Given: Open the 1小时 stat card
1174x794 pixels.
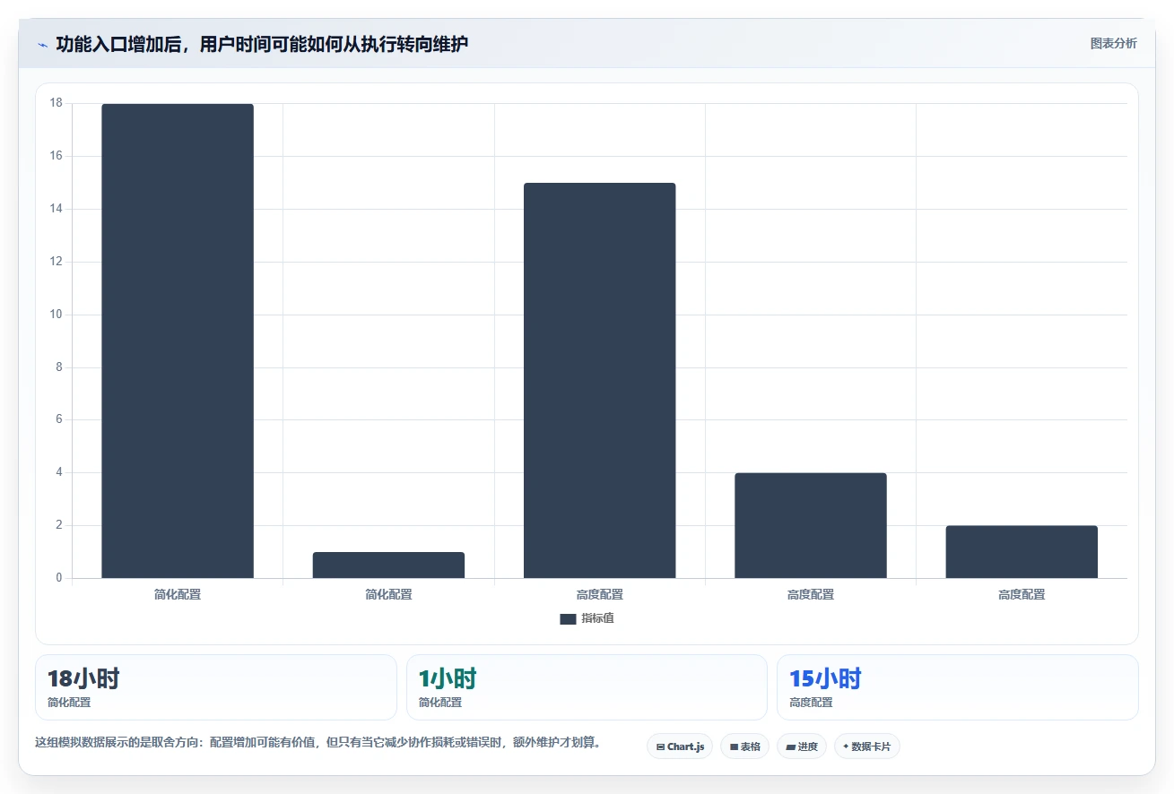Looking at the screenshot, I should tap(587, 687).
